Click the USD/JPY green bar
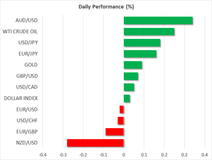 tap(142, 43)
